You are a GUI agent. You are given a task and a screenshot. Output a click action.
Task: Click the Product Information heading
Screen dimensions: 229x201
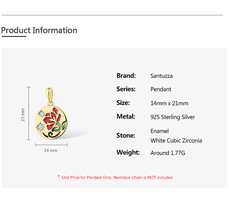coord(39,30)
